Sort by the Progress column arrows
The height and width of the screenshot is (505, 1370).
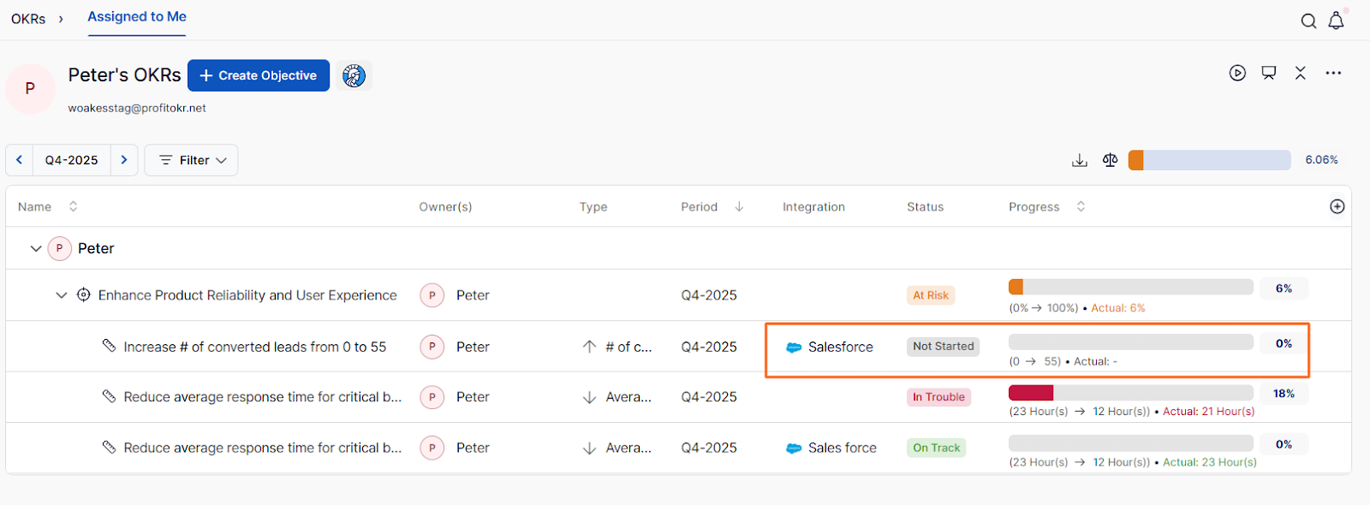[x=1081, y=206]
